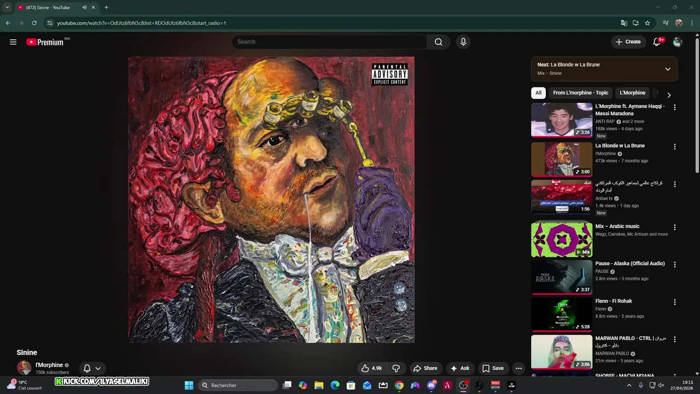Open more actions beside Save button

[x=518, y=368]
